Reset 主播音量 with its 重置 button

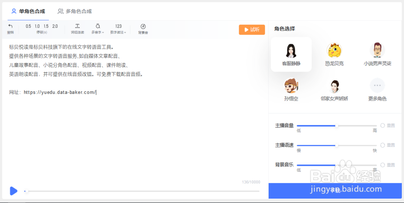click(388, 125)
